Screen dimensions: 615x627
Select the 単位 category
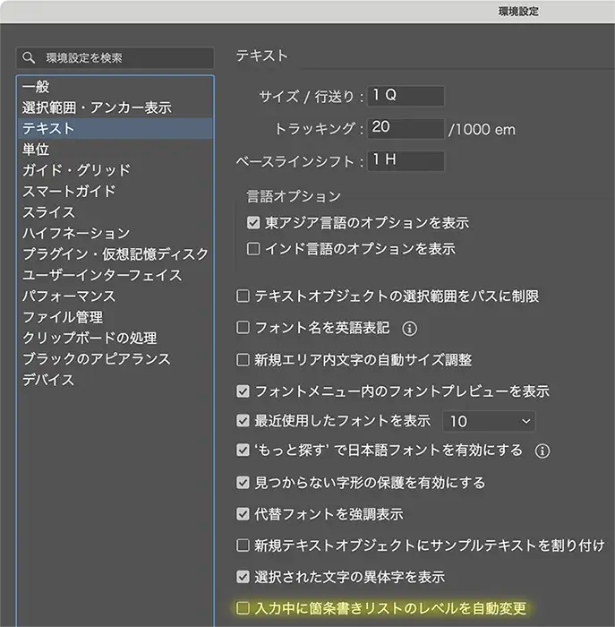[x=36, y=150]
